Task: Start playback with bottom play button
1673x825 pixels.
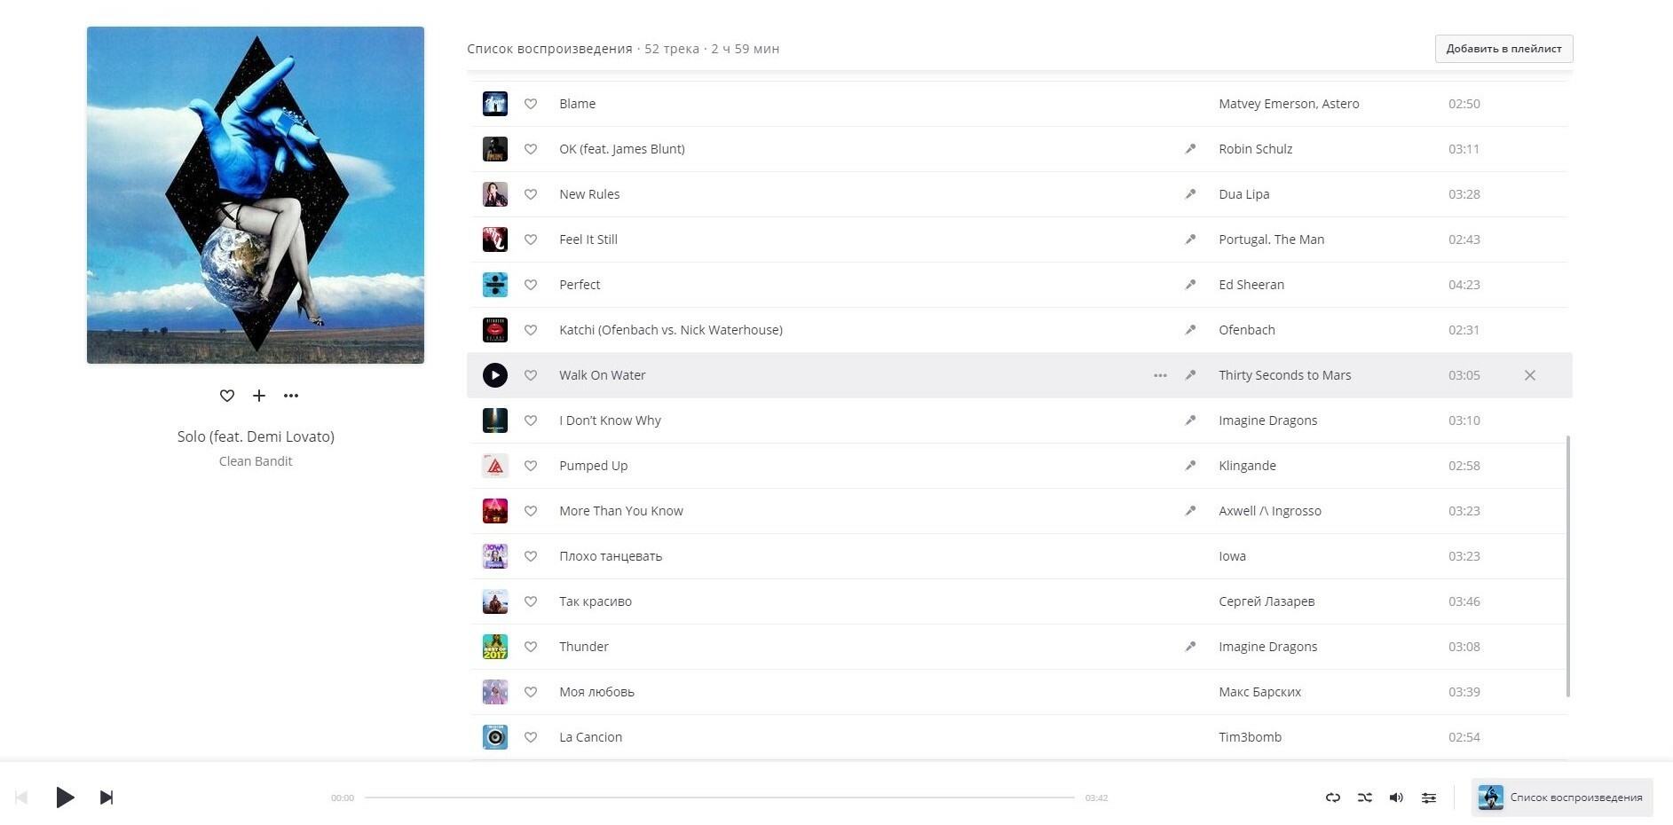Action: tap(65, 797)
